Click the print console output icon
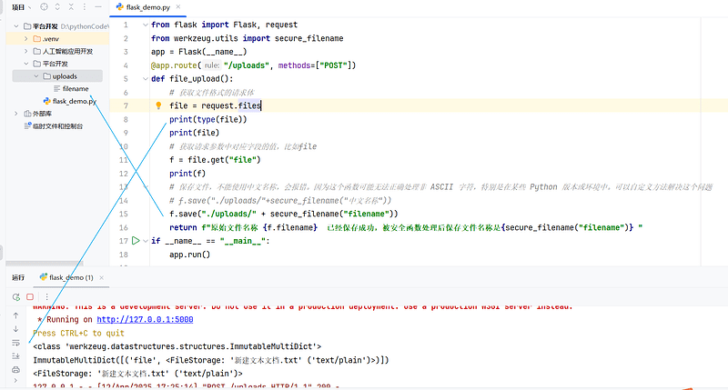The height and width of the screenshot is (390, 728). [x=15, y=369]
